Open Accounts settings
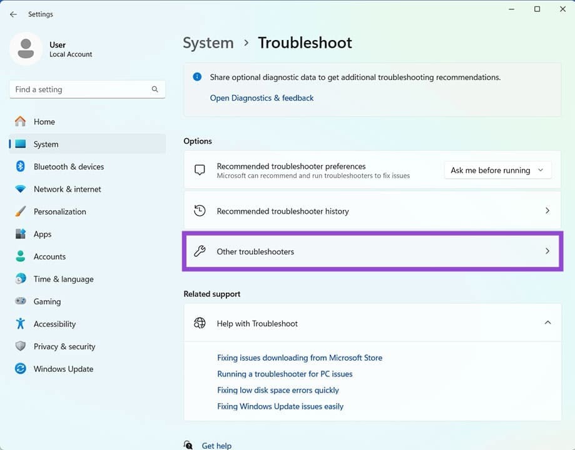The height and width of the screenshot is (450, 575). click(49, 256)
